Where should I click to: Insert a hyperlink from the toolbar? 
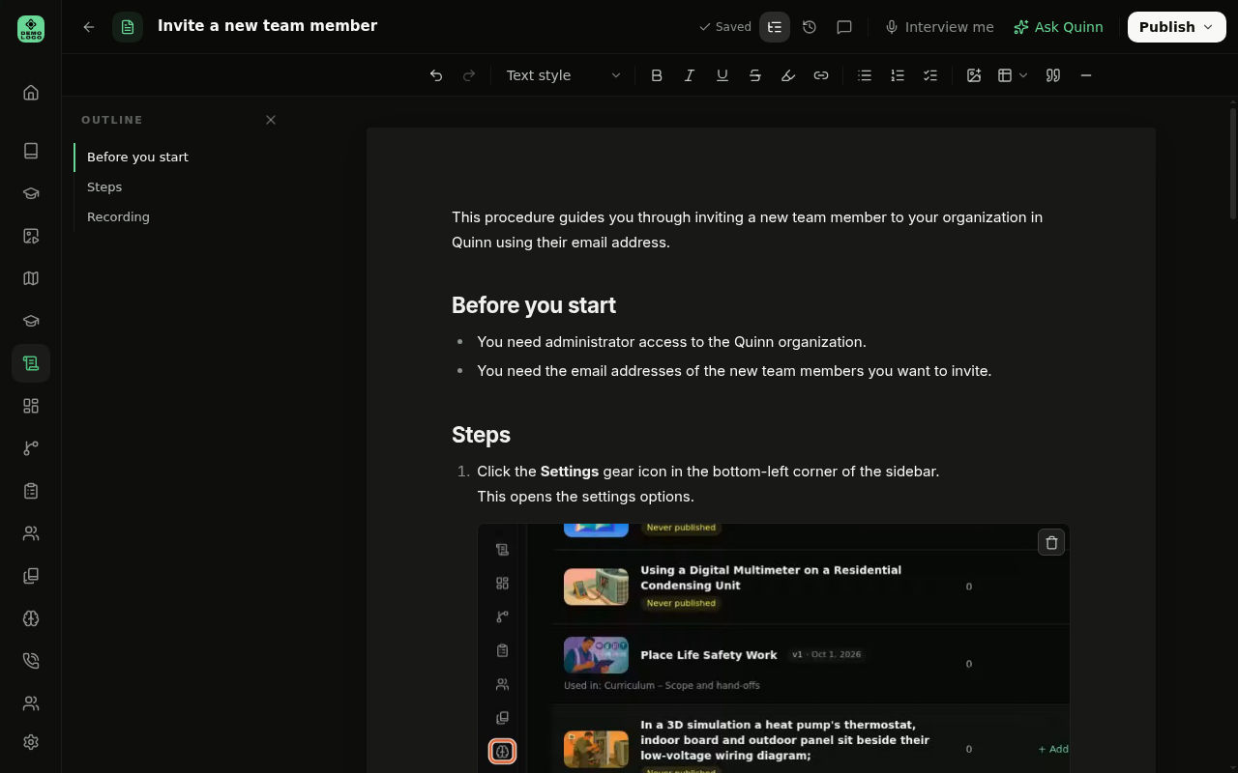click(821, 75)
